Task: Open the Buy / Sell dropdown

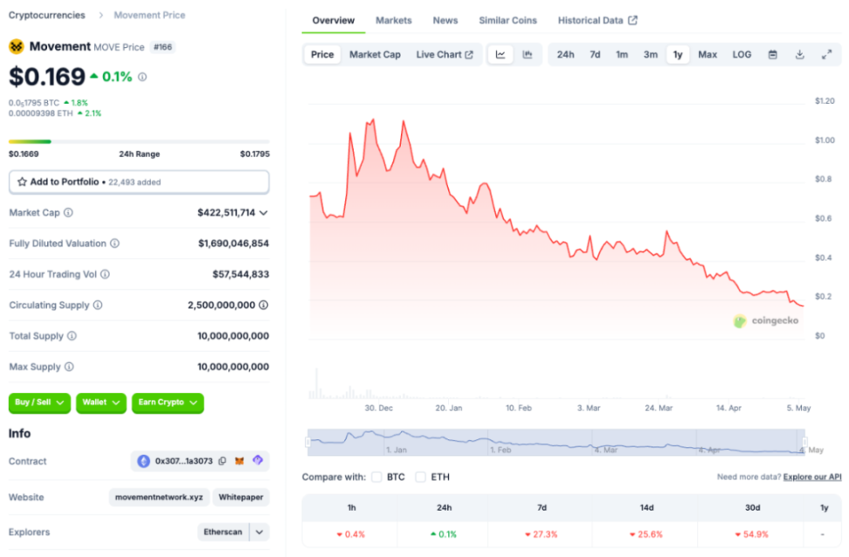Action: point(40,402)
